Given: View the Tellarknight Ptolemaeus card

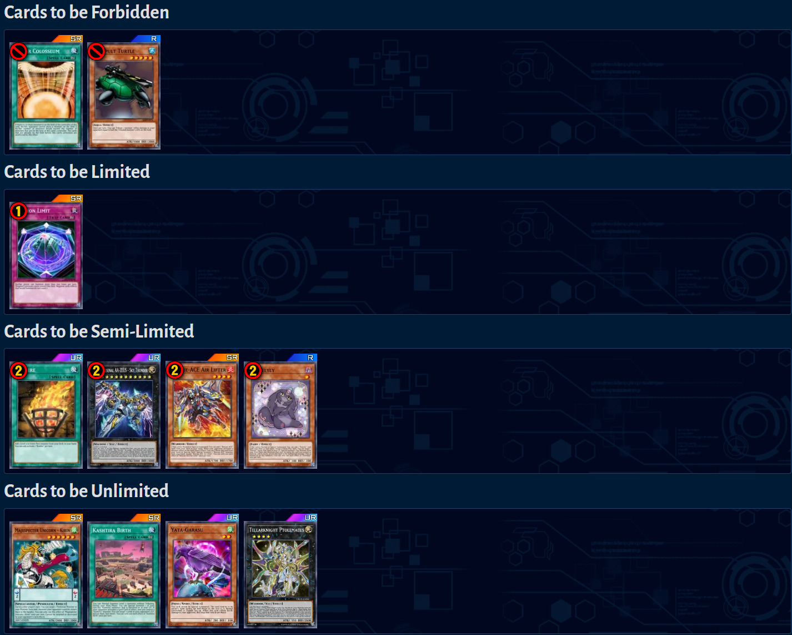Looking at the screenshot, I should click(280, 576).
